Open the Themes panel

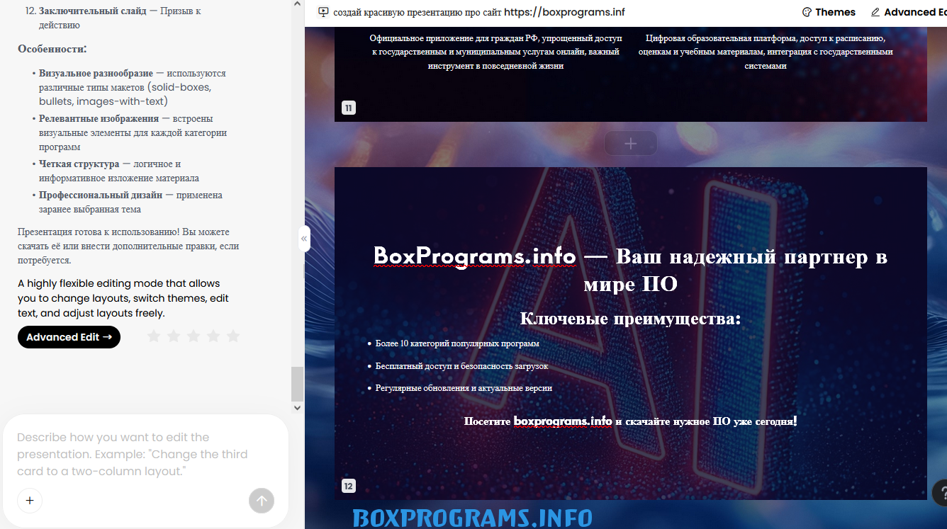coord(828,12)
